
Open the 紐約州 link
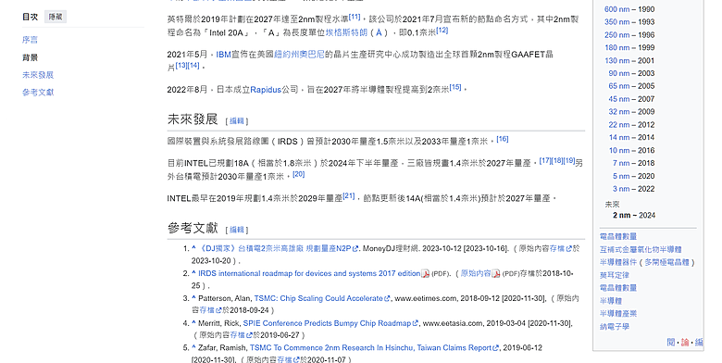tap(286, 55)
